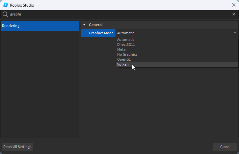
Task: Click the General section header text
Action: click(x=95, y=25)
